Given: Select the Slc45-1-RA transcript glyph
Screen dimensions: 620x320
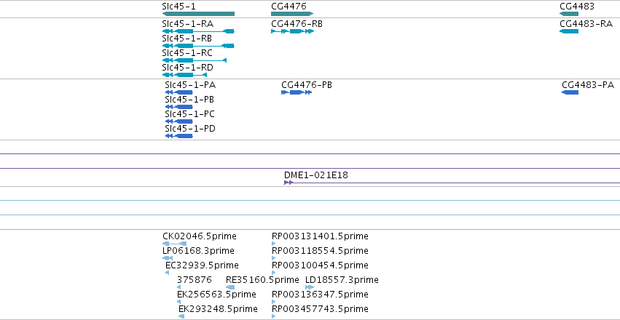Looking at the screenshot, I should pyautogui.click(x=198, y=31).
